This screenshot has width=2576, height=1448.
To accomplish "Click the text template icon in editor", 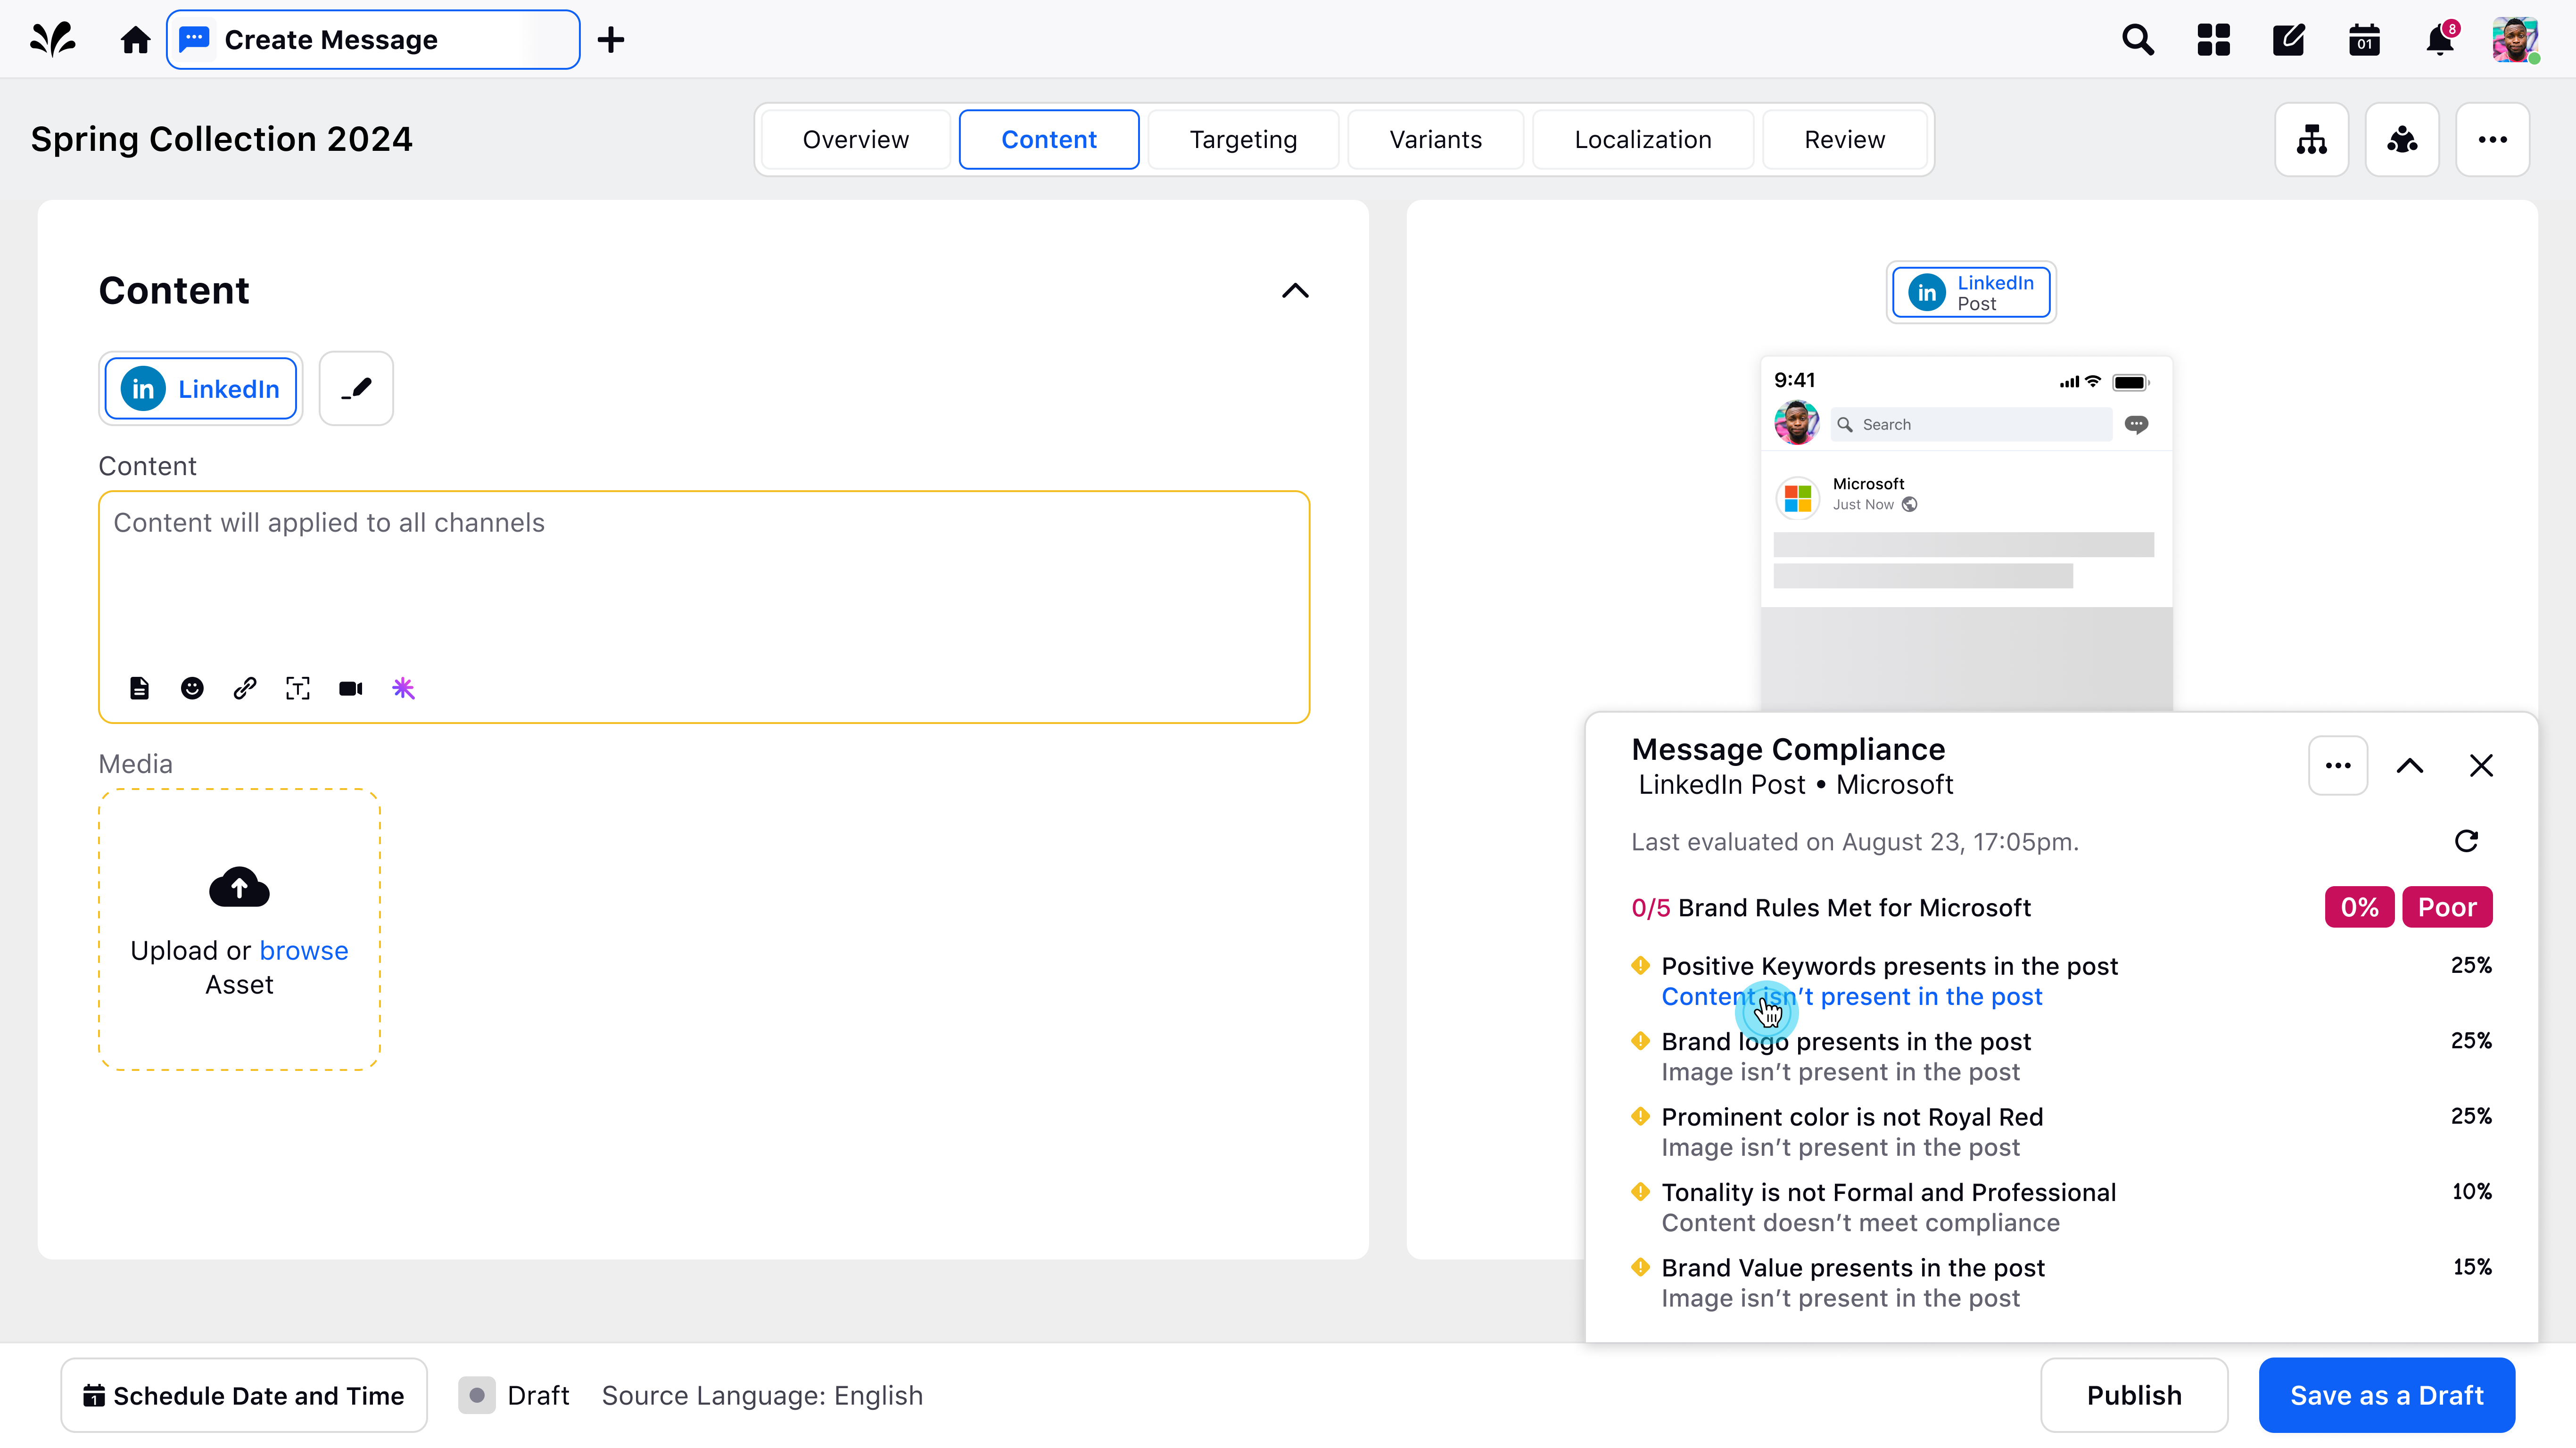I will (x=298, y=688).
